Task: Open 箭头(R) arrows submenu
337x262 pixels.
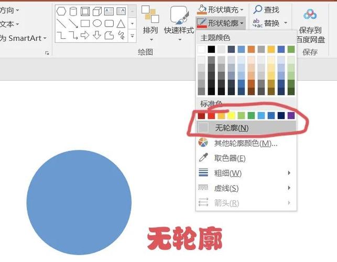Action: [246, 203]
